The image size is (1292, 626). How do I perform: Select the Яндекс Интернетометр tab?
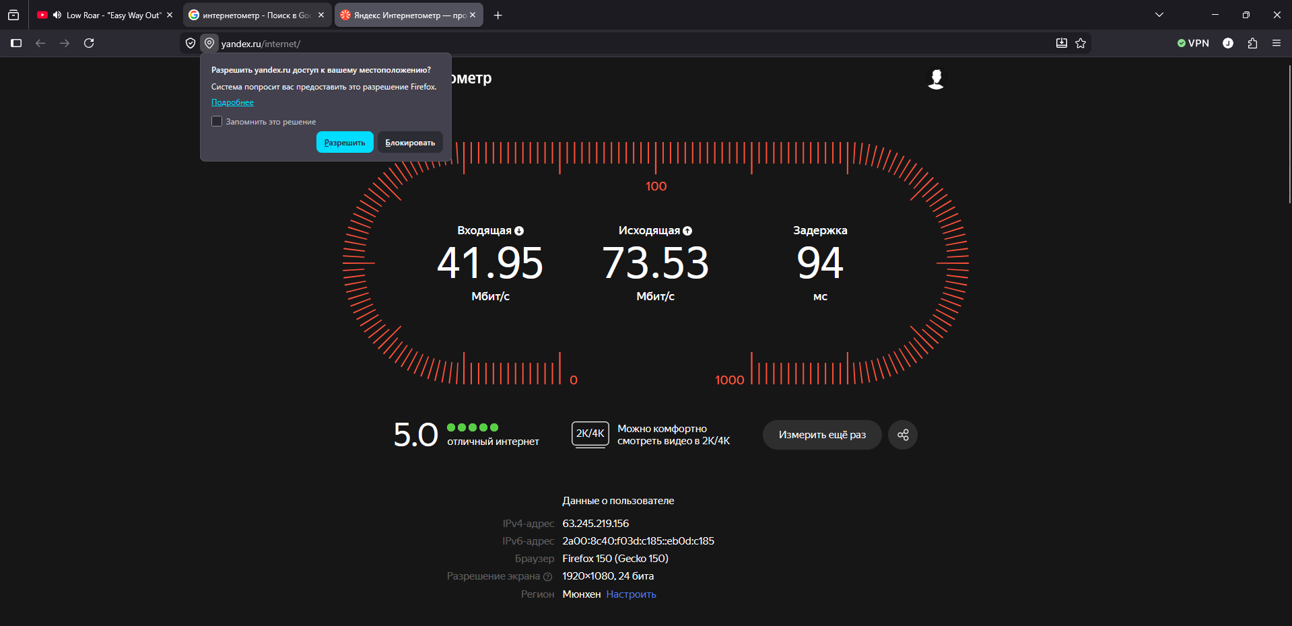(409, 15)
